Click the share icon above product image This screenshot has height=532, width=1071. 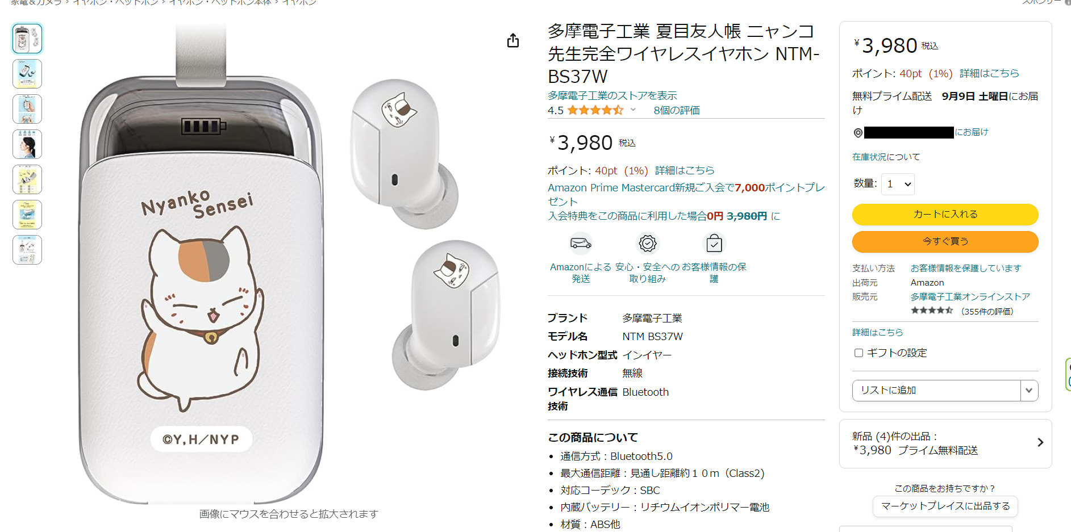click(513, 40)
